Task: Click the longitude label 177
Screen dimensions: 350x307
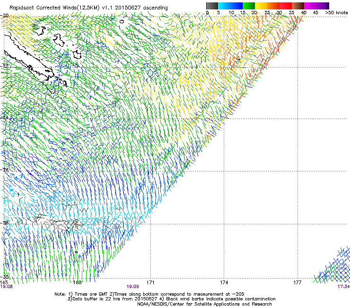Action: coord(297,282)
